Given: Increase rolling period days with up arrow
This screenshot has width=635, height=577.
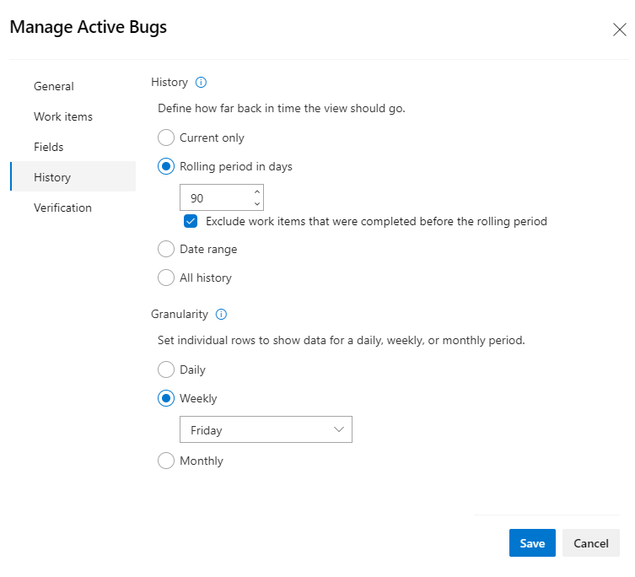Looking at the screenshot, I should [x=257, y=192].
